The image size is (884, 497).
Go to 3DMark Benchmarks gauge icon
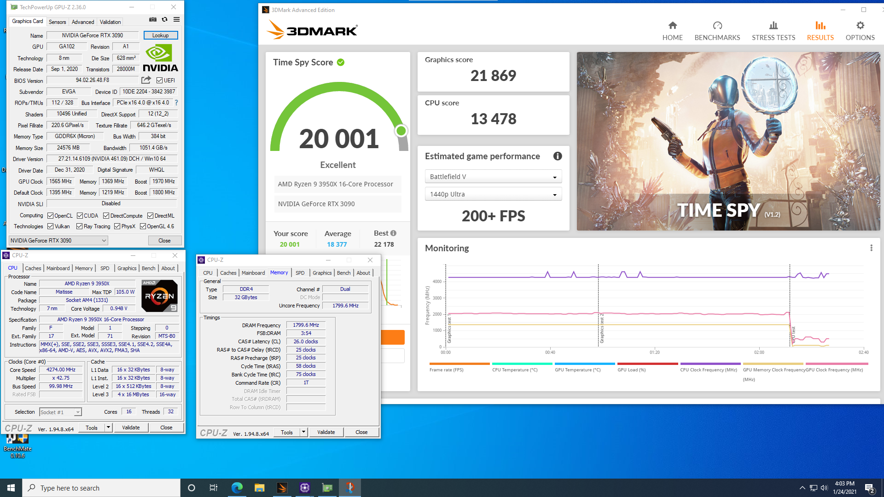click(x=717, y=25)
